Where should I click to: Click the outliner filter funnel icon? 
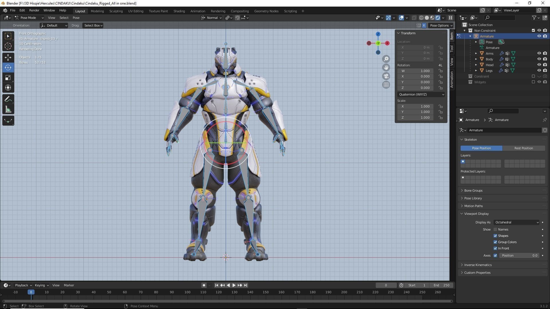[x=534, y=18]
